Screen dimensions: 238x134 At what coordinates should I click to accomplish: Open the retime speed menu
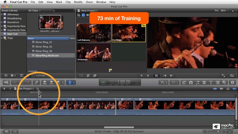click(174, 83)
